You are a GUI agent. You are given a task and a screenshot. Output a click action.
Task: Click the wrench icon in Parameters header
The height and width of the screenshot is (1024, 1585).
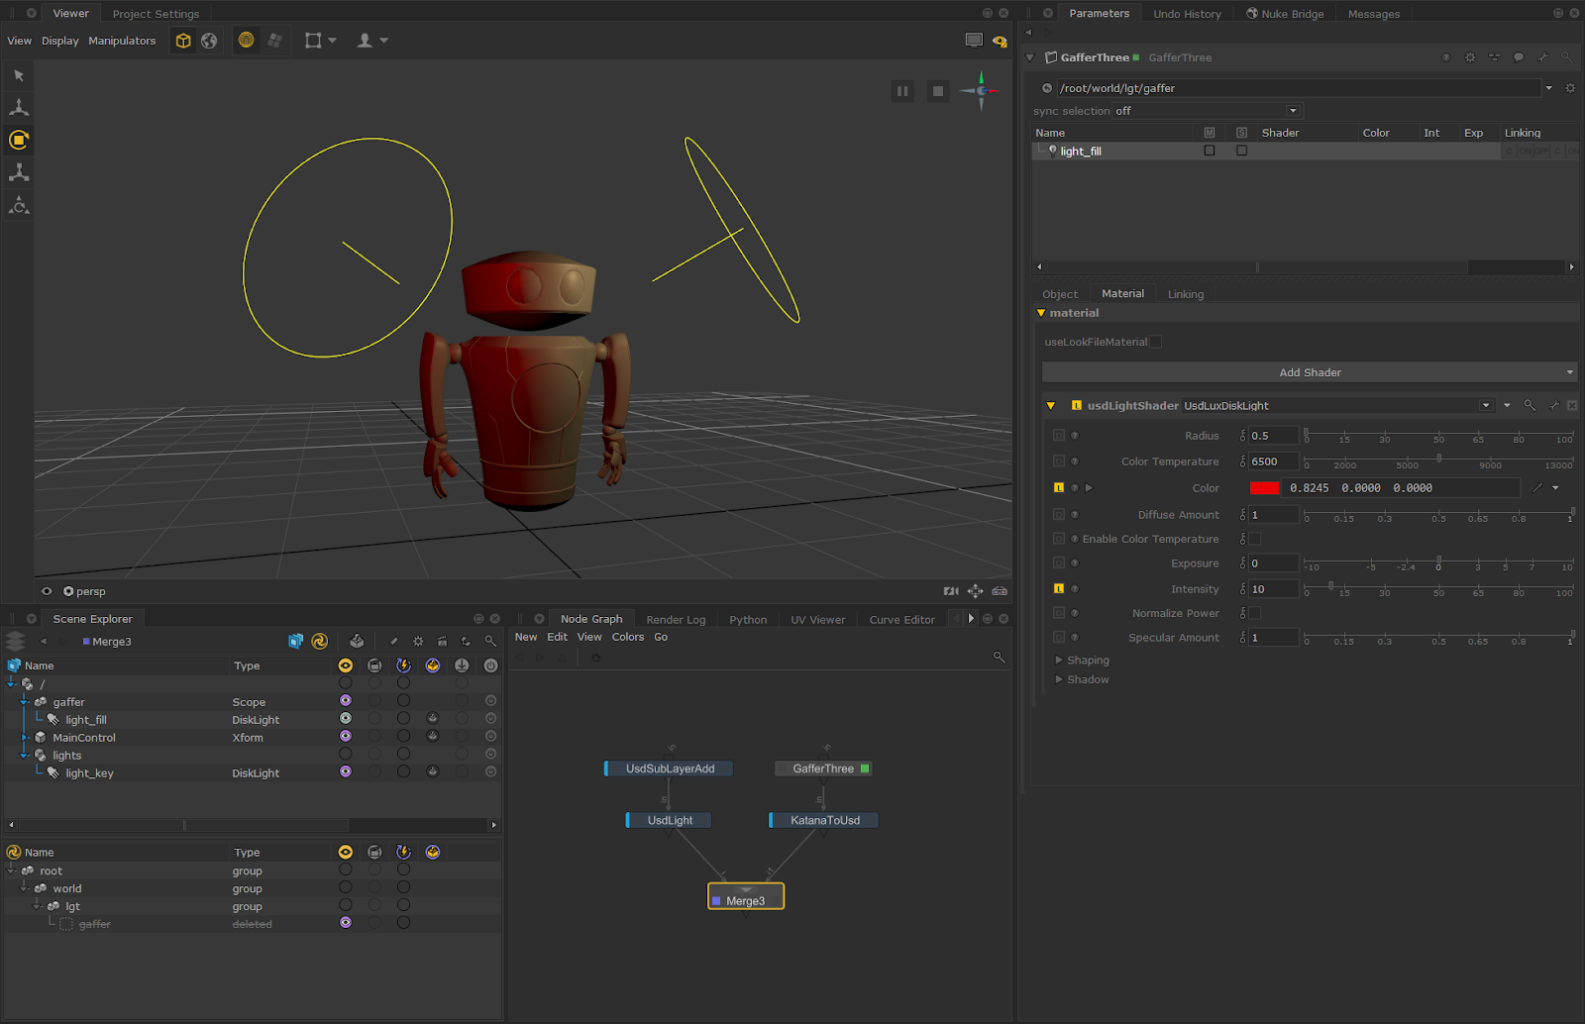point(1542,57)
